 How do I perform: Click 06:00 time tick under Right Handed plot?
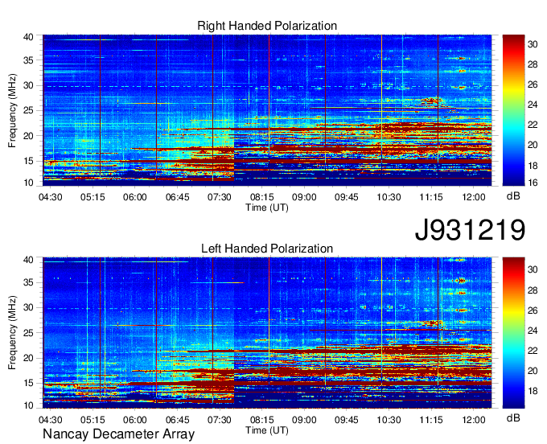pos(135,197)
